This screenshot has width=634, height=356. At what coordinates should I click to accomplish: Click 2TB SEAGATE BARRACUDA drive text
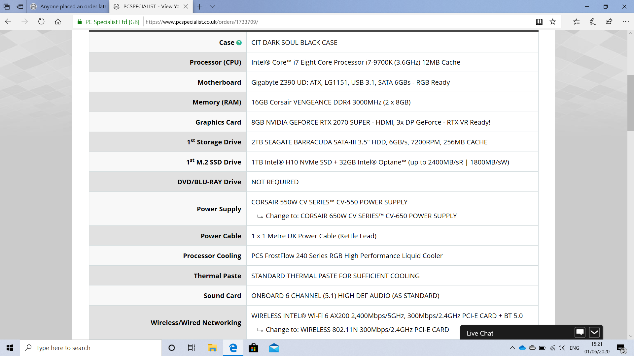point(369,142)
